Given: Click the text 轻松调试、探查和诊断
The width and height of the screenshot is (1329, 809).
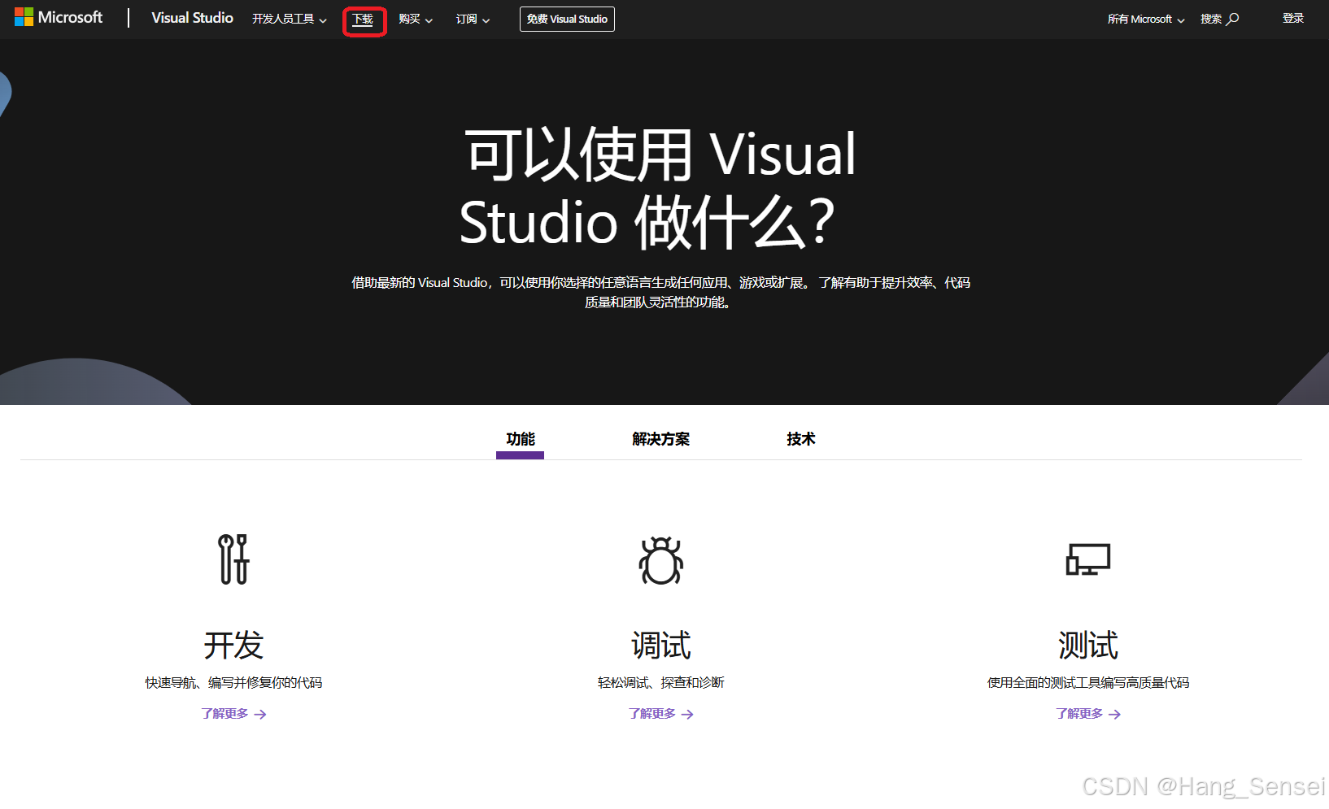Looking at the screenshot, I should [x=661, y=683].
